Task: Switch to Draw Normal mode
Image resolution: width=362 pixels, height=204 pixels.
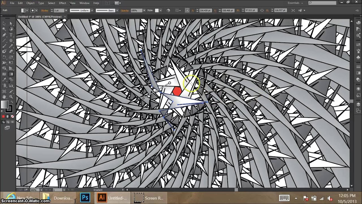Action: 3,122
